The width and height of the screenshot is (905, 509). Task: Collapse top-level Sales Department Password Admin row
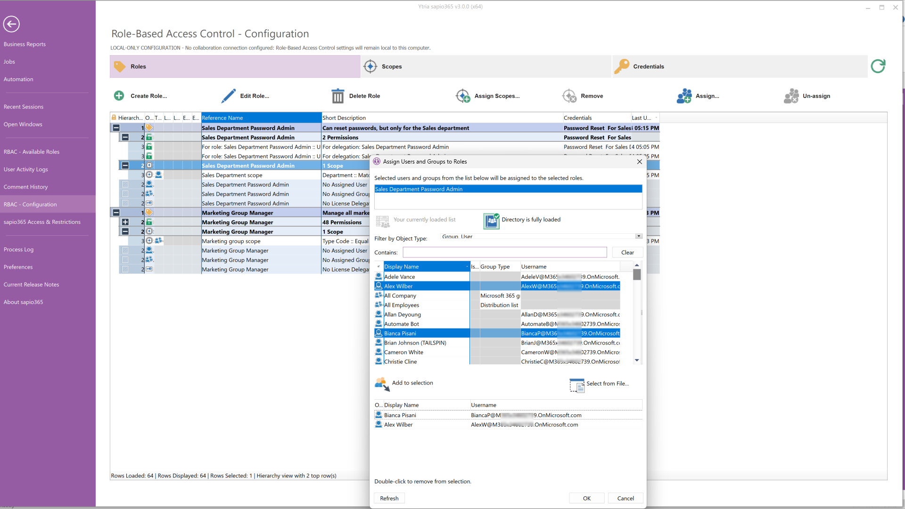click(116, 128)
